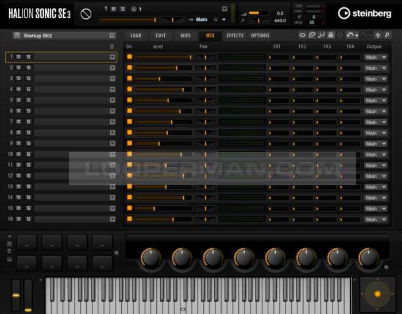Image resolution: width=402 pixels, height=314 pixels.
Task: Open the Output Main dropdown for row 1
Action: coord(376,57)
